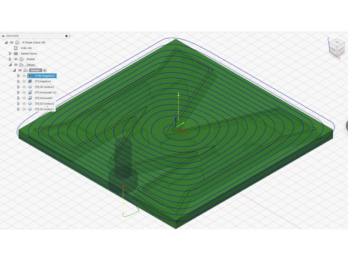This screenshot has width=348, height=261.
Task: Toggle visibility of 2D Contour1 toolpath
Action: pyautogui.click(x=24, y=109)
